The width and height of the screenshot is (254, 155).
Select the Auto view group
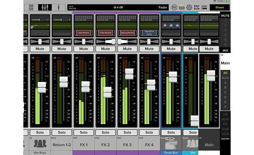point(225,78)
